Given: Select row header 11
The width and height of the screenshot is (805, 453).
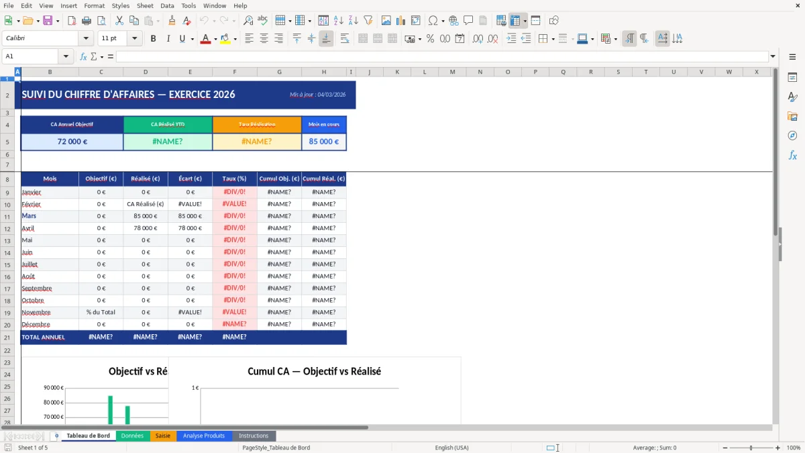Looking at the screenshot, I should 7,216.
